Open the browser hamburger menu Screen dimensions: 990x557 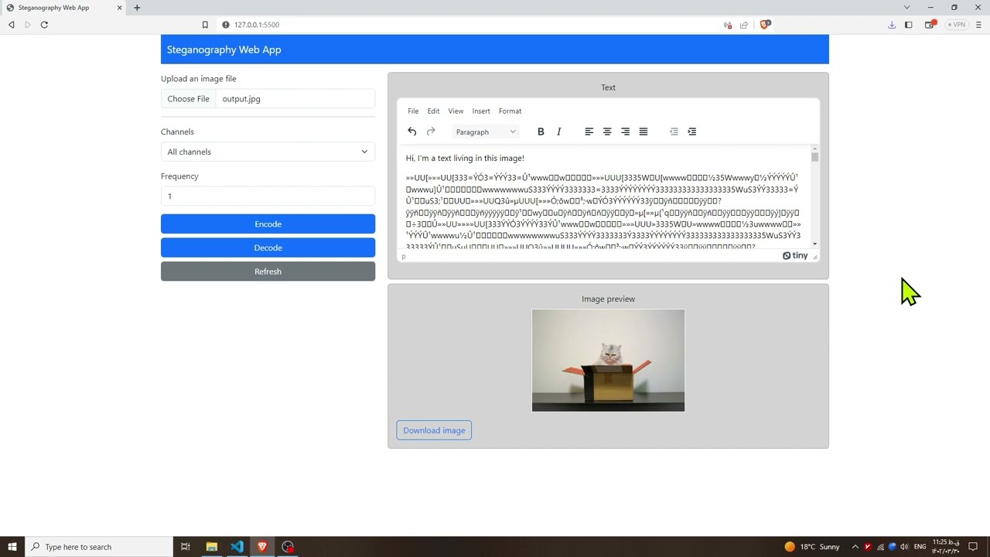(978, 25)
